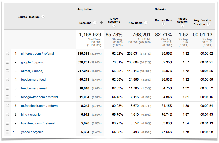Click help icon next to Source / Medium
Image resolution: width=219 pixels, height=143 pixels.
click(43, 17)
